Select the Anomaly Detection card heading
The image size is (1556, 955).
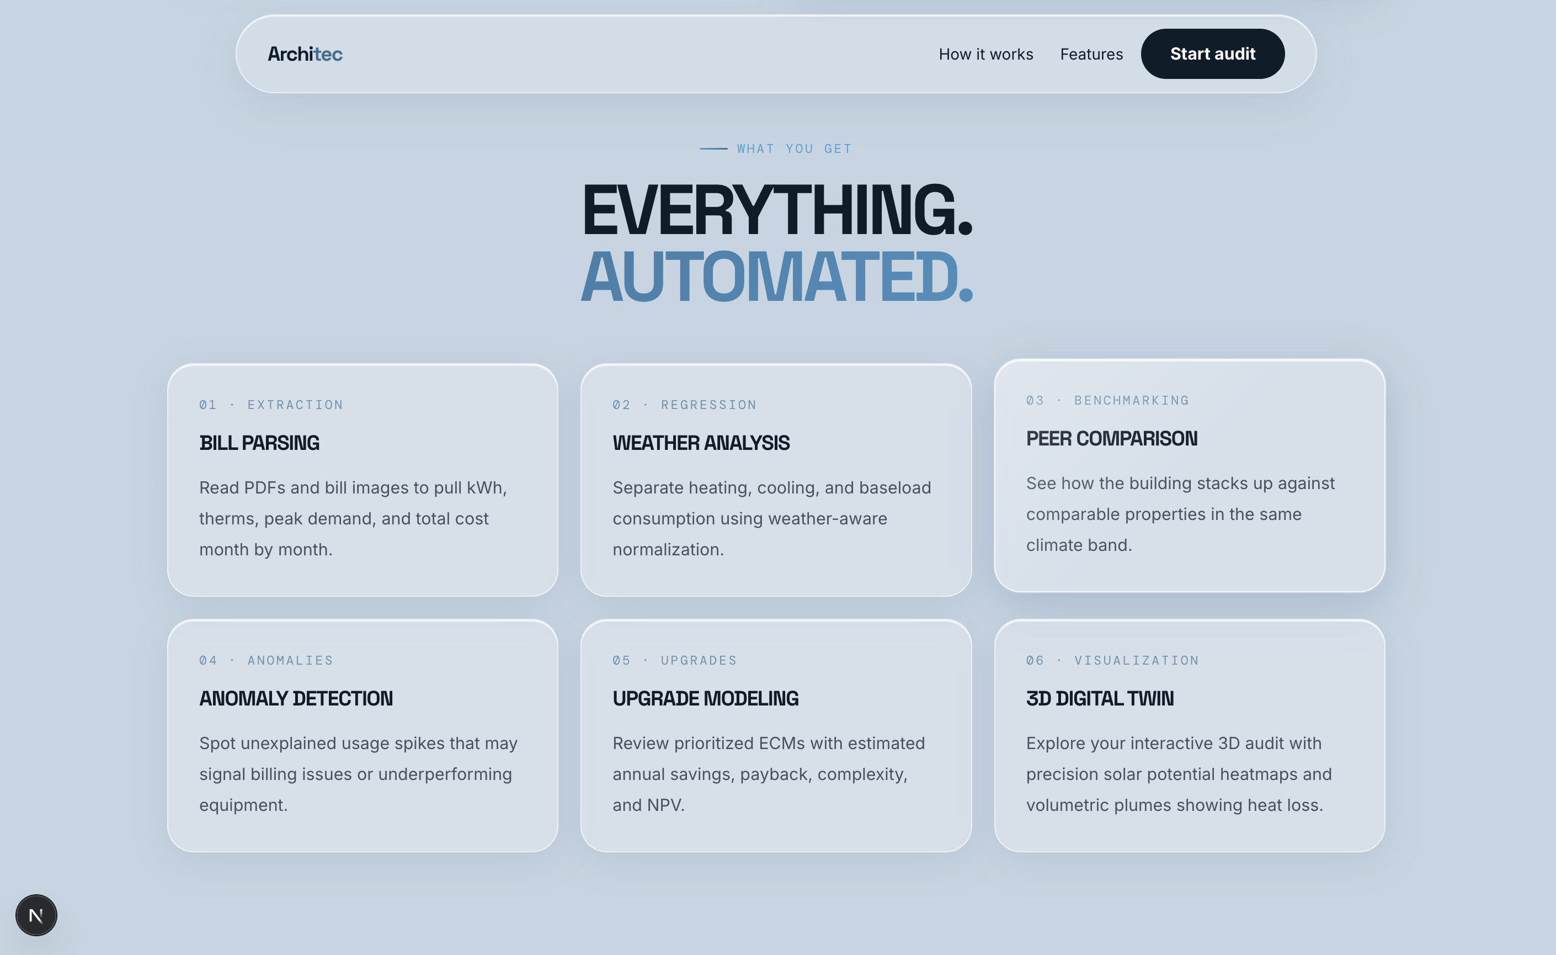tap(296, 698)
